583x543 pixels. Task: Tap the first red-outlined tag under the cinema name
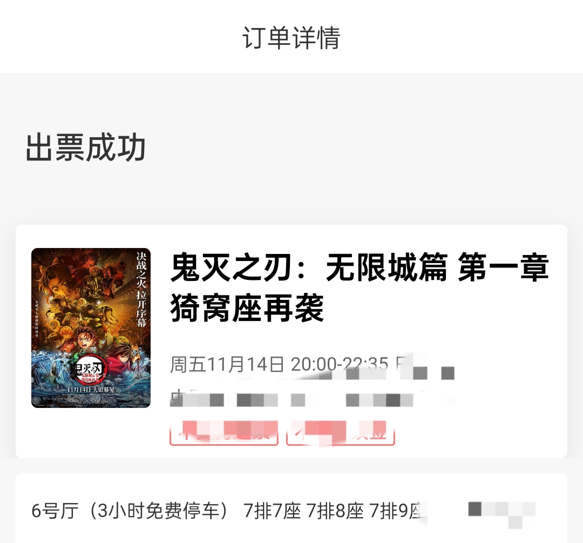tap(224, 433)
